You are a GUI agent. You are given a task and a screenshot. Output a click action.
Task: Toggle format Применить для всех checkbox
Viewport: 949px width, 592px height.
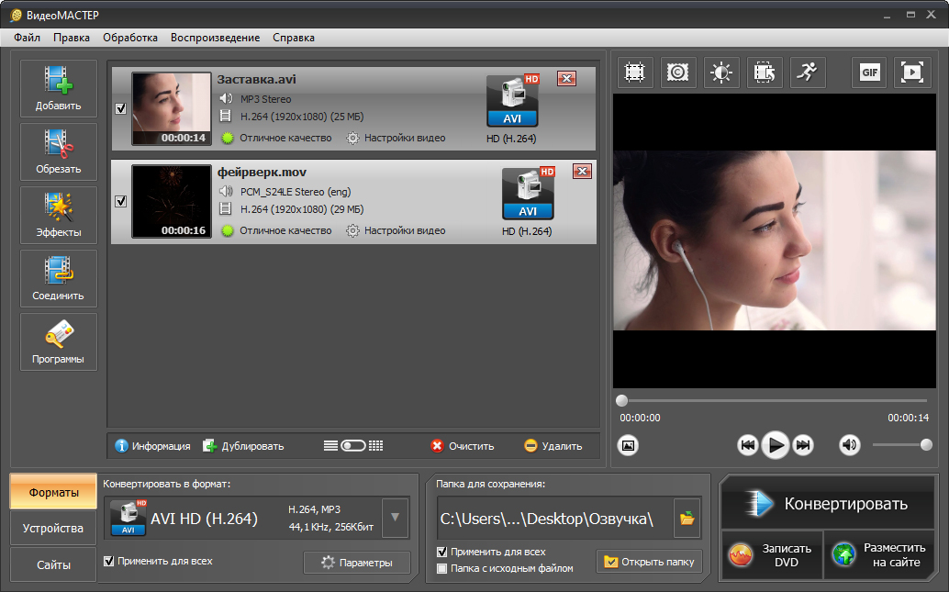109,561
